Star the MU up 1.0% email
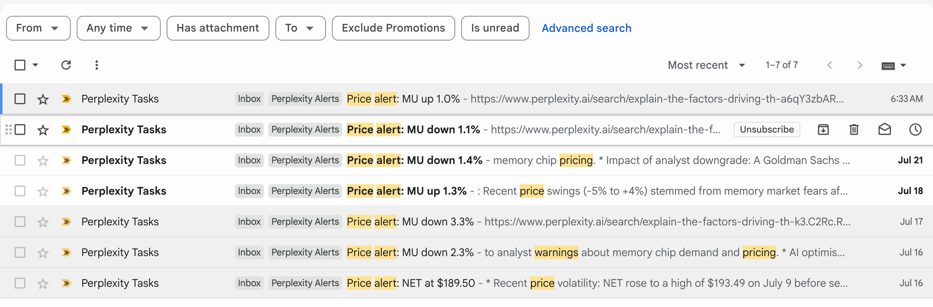The image size is (933, 307). point(43,99)
